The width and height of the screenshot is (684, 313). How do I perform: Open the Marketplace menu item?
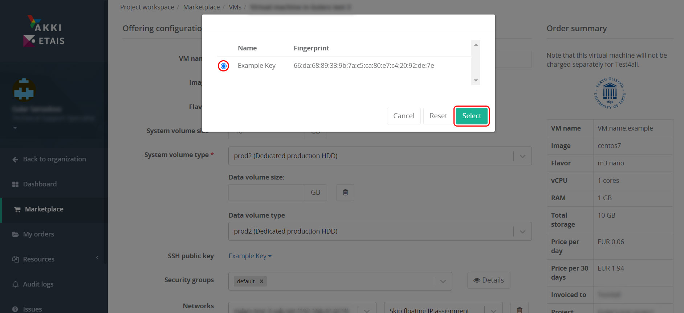click(44, 209)
